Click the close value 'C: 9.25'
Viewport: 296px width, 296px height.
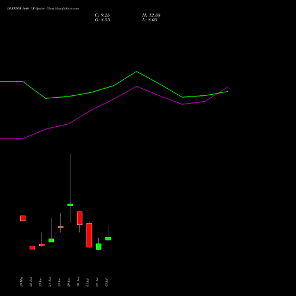(x=102, y=15)
